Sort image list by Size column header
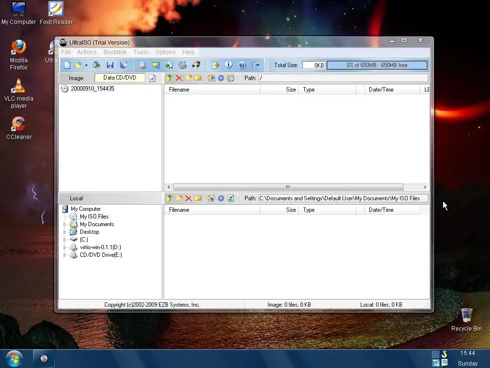490x368 pixels. click(279, 90)
